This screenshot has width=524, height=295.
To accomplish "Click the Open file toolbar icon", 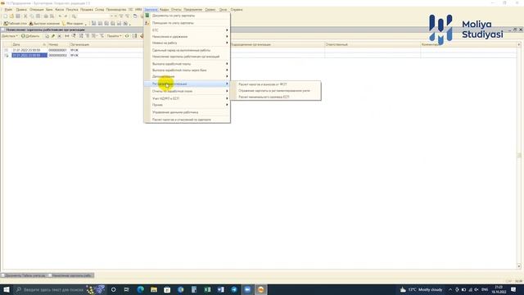I will [x=11, y=16].
